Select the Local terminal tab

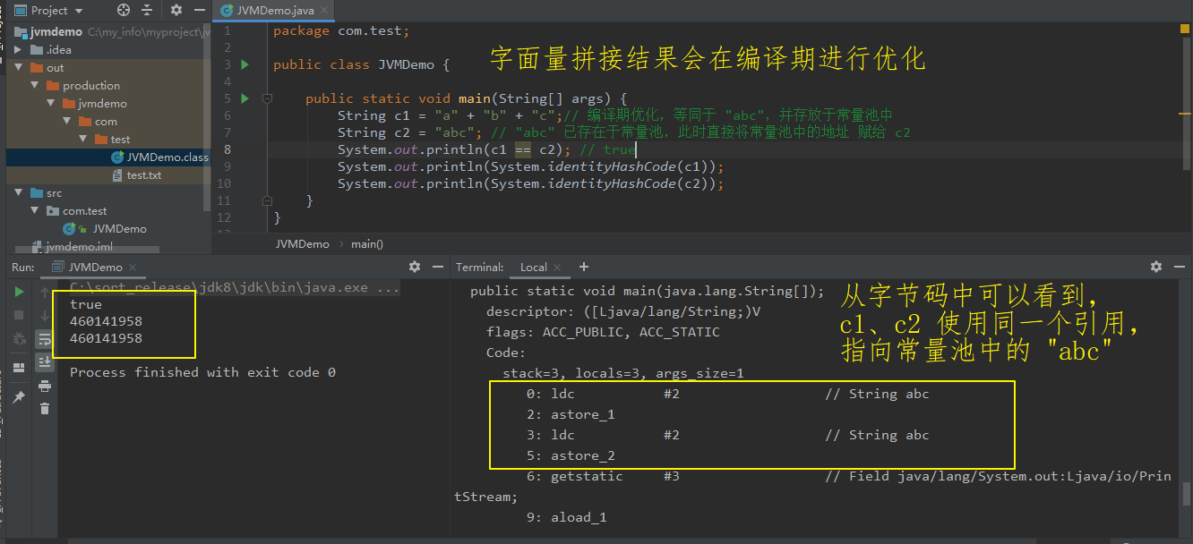[x=534, y=267]
